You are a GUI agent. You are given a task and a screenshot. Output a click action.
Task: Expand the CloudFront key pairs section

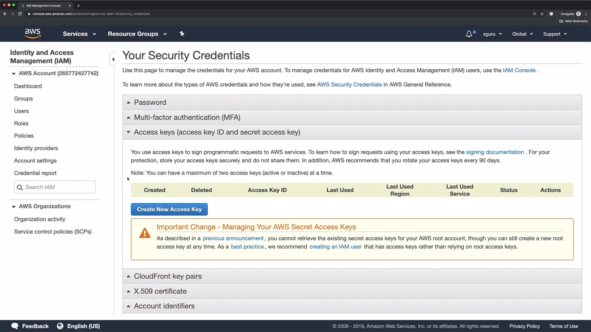[167, 276]
